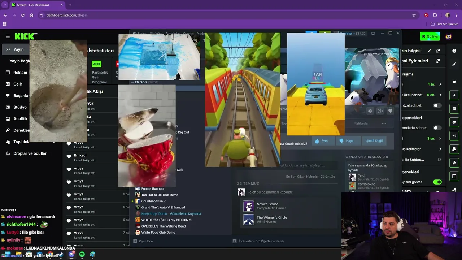Screen dimensions: 462x260
Task: Turn off the sayısını göster switch
Action: pos(437,182)
